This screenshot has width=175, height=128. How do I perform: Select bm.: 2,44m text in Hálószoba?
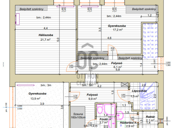click(x=44, y=17)
